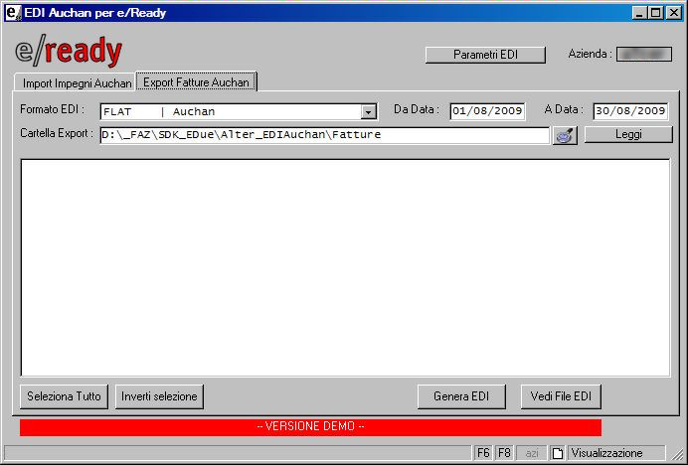Click the Cartella Export path field

[324, 135]
